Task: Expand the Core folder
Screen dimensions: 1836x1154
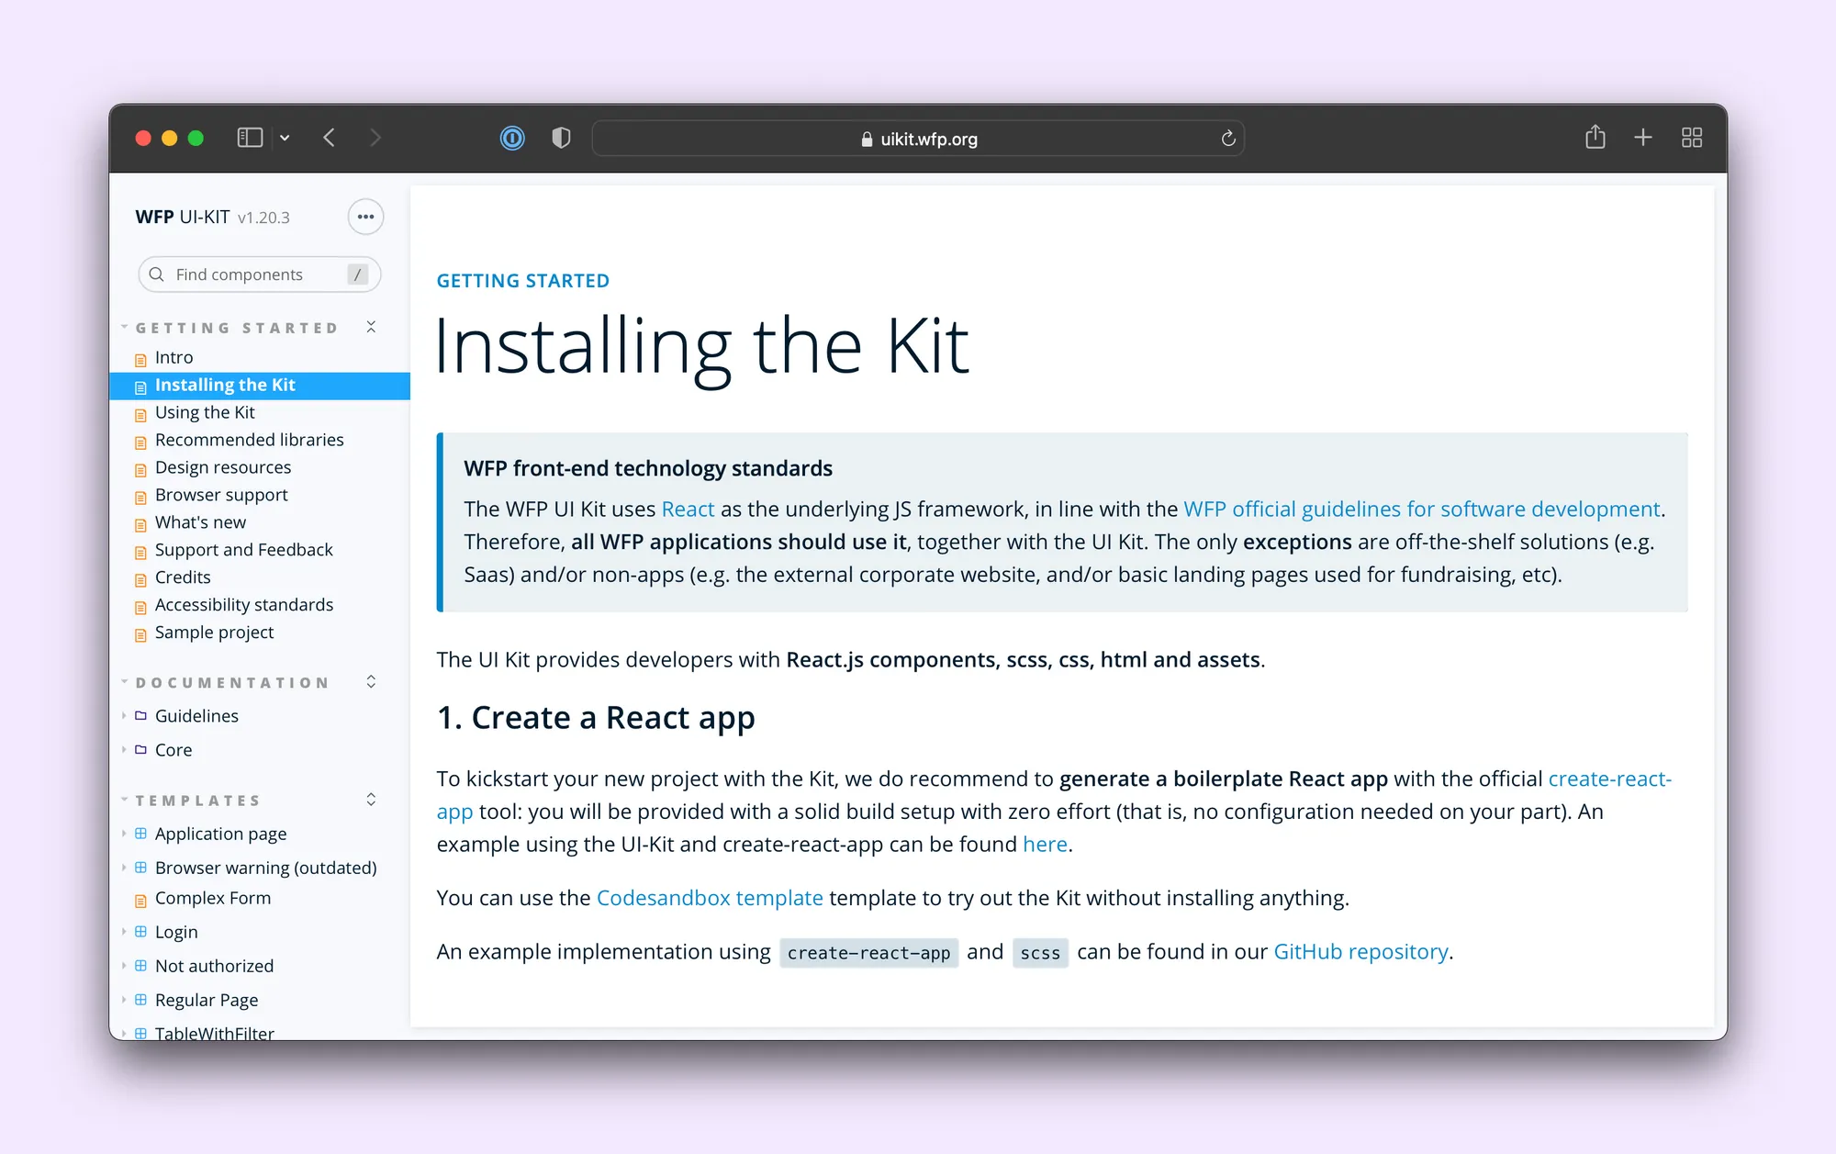Action: 173,749
